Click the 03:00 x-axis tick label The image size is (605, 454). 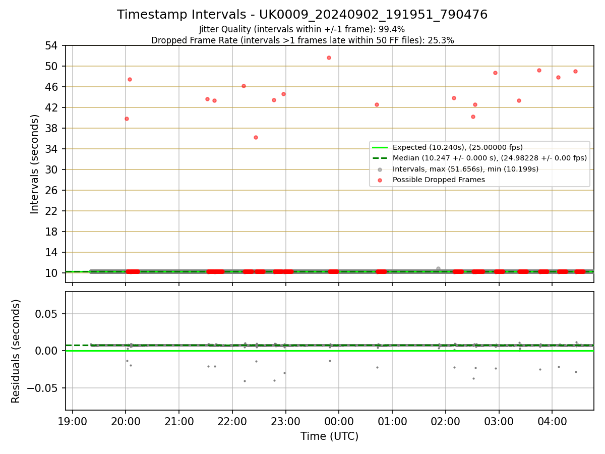click(x=499, y=421)
